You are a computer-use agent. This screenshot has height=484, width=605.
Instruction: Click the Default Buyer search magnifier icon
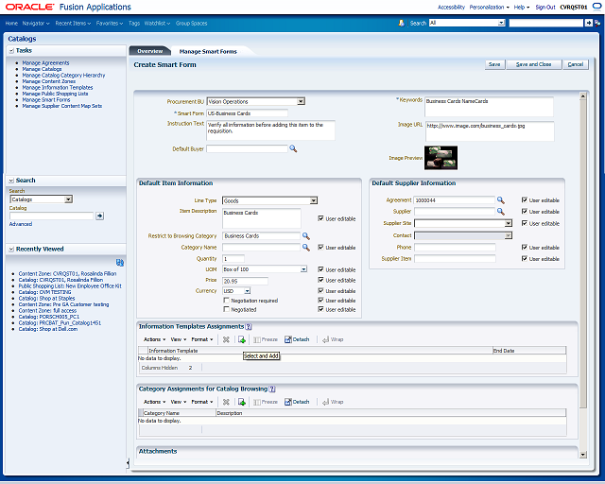point(293,148)
